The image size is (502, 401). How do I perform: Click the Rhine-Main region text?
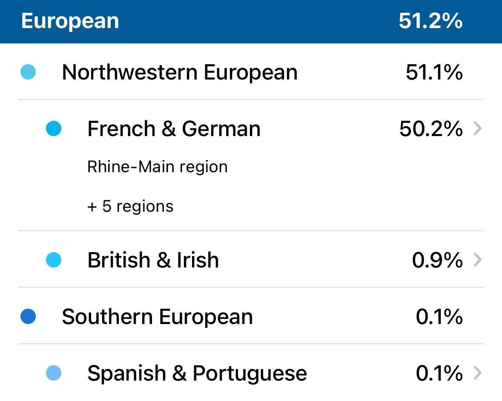coord(157,167)
